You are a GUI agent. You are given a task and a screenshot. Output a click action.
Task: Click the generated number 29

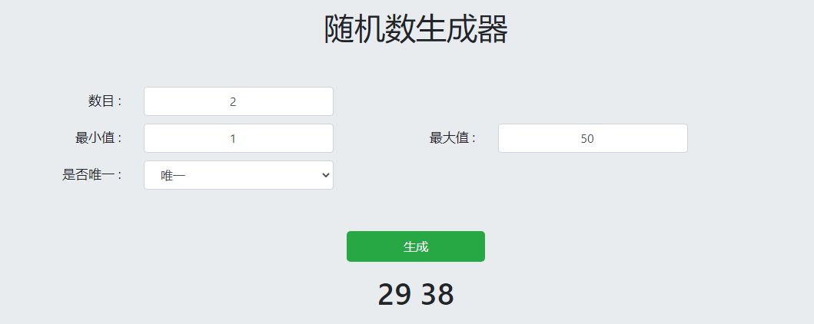click(x=394, y=295)
